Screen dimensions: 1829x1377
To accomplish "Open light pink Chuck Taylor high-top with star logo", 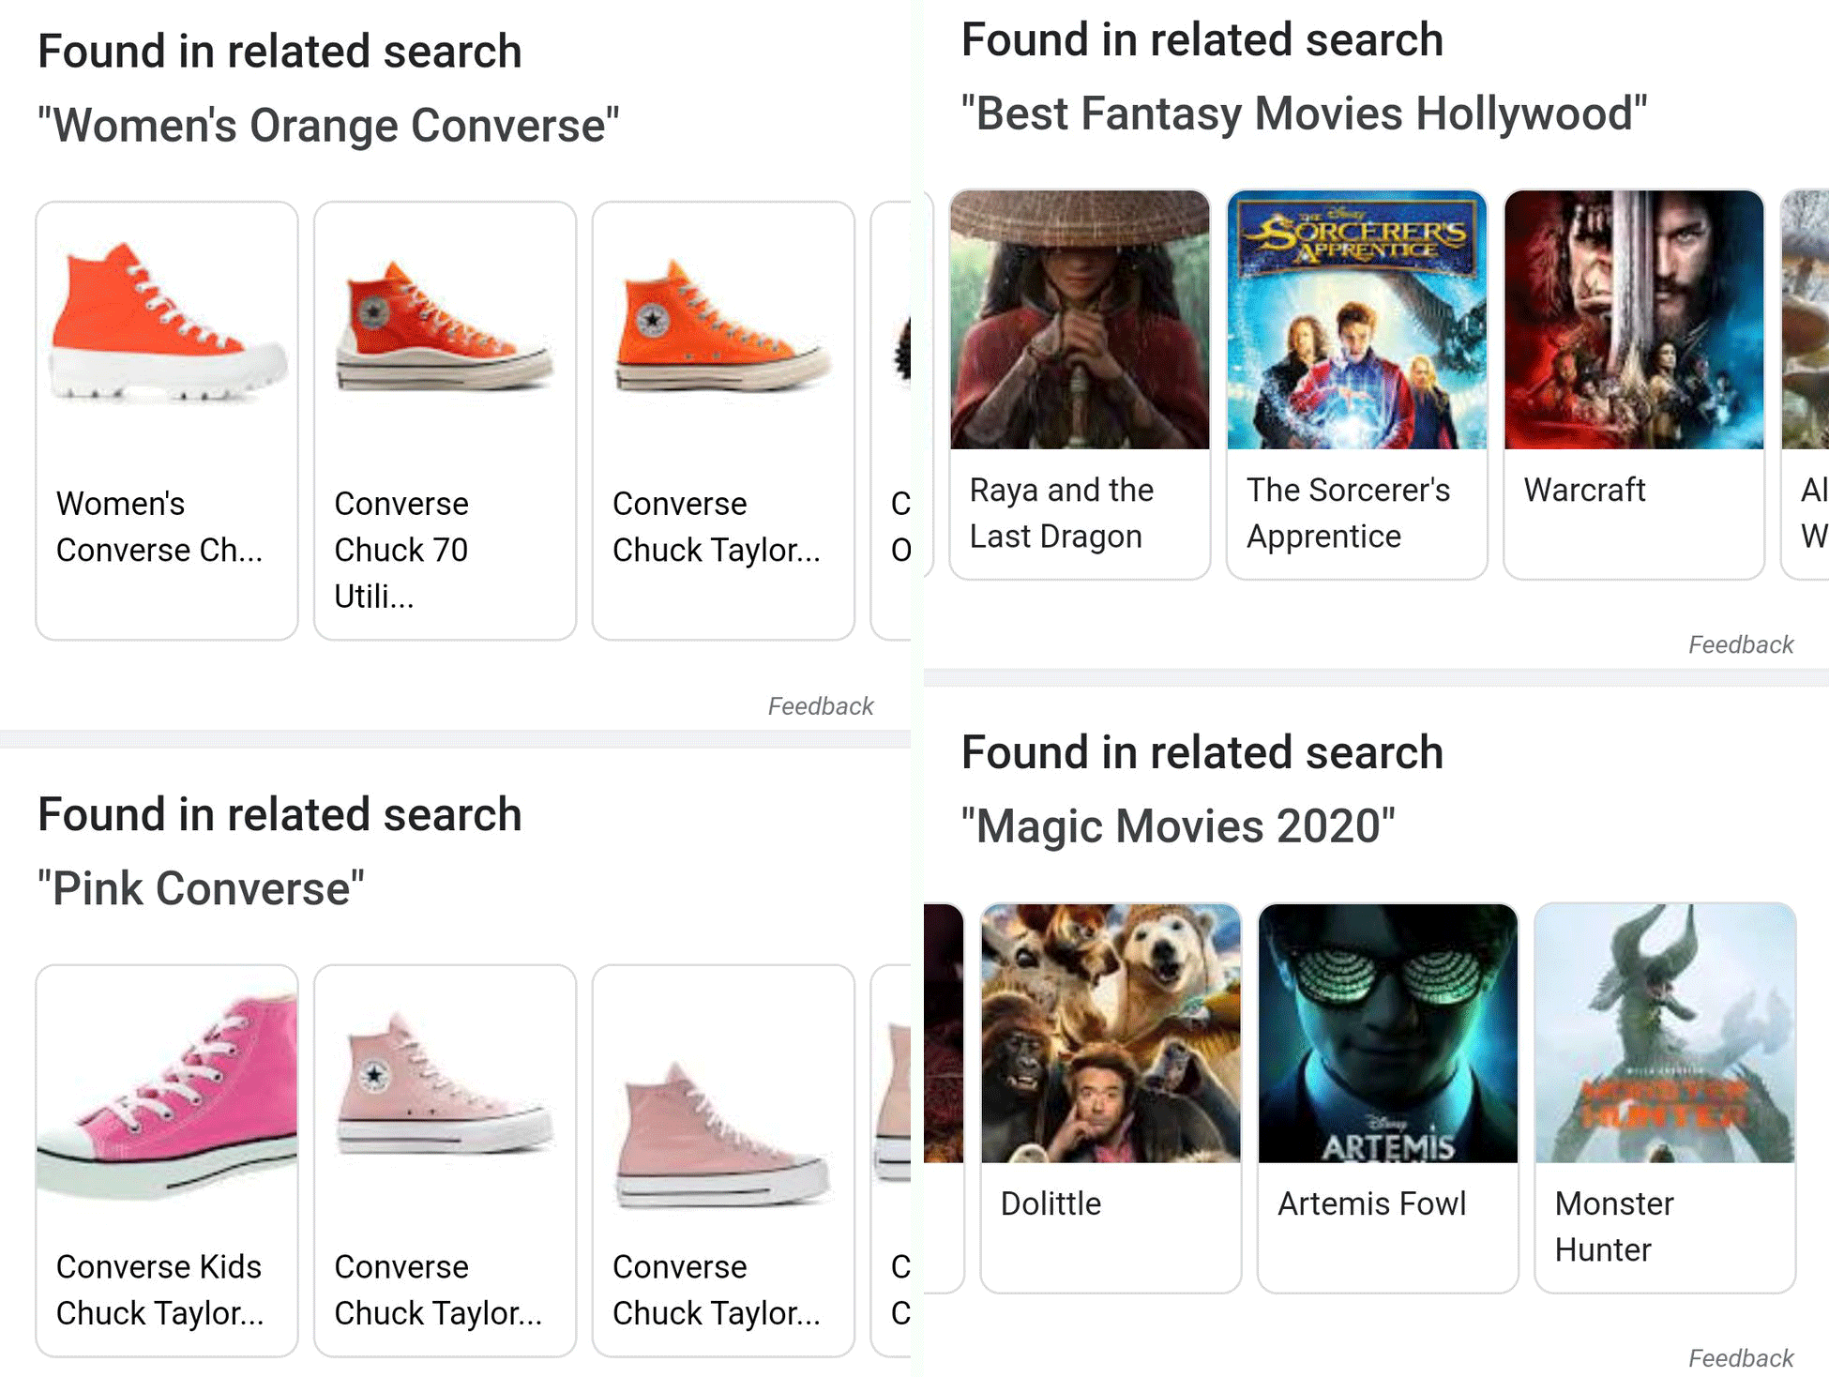I will pyautogui.click(x=445, y=1083).
